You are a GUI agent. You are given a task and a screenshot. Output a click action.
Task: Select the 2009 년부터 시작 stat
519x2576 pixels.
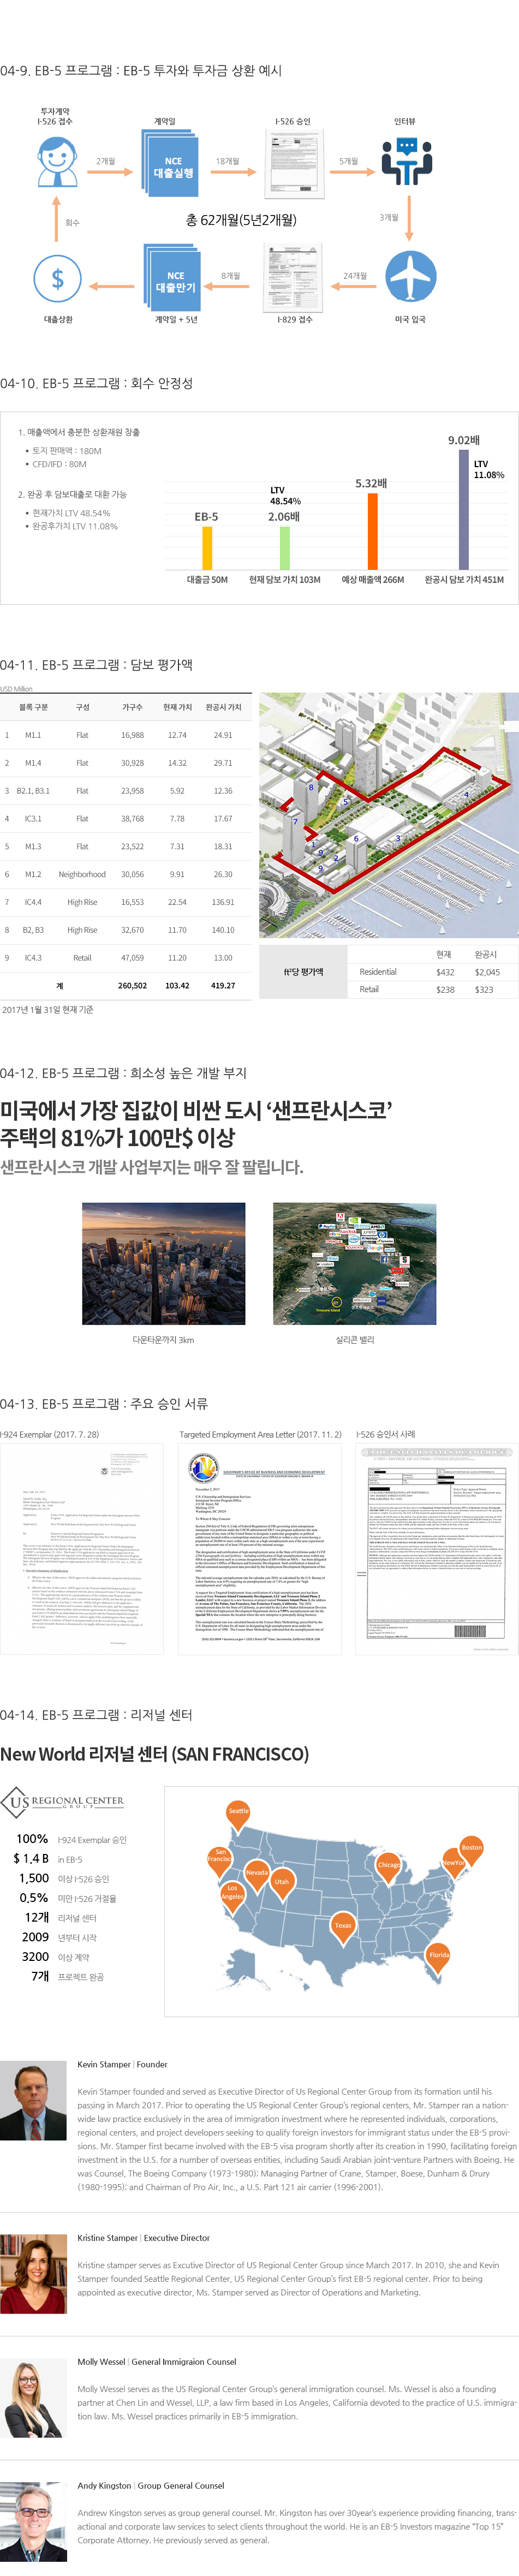point(59,1937)
